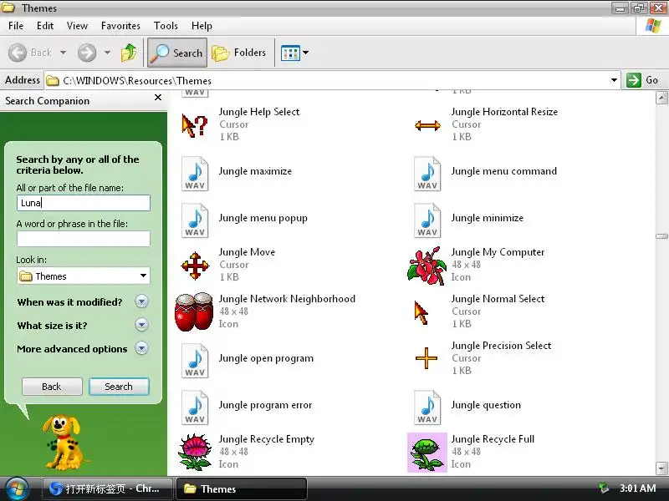The image size is (669, 501).
Task: Expand When was it modified section
Action: point(141,301)
